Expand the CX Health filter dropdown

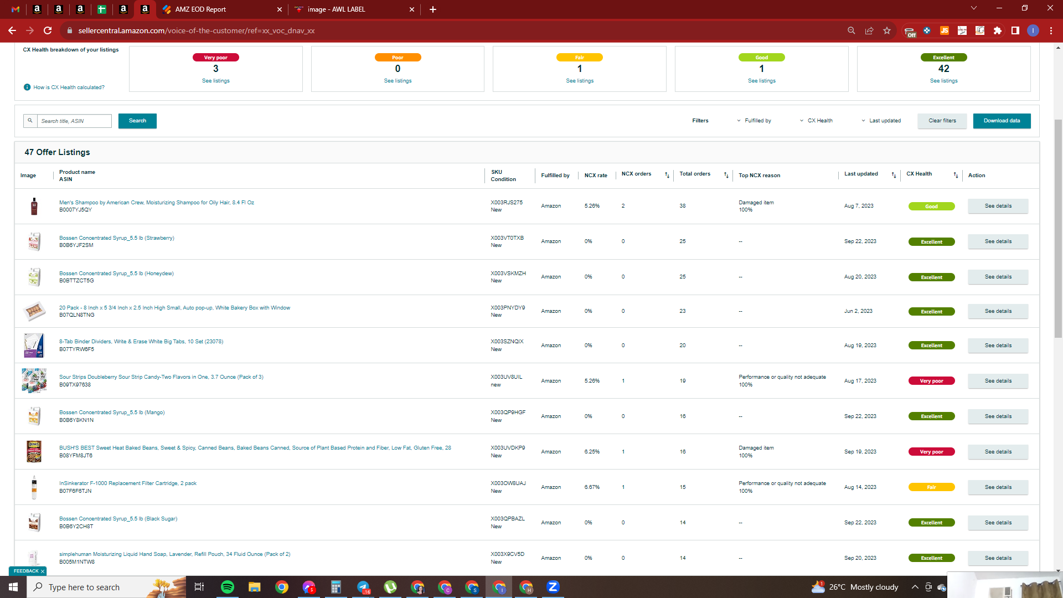(816, 121)
